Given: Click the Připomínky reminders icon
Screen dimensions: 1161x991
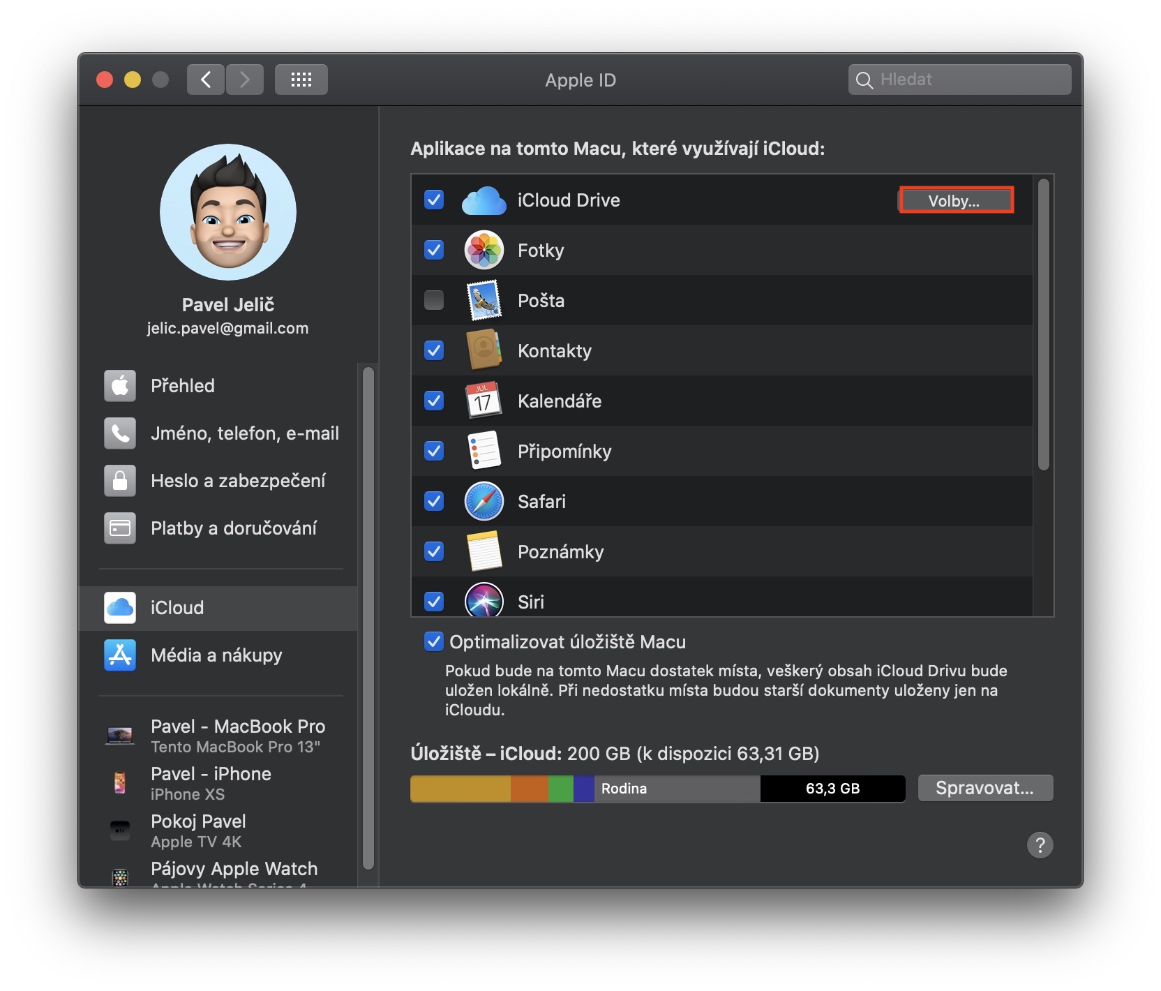Looking at the screenshot, I should [x=484, y=451].
